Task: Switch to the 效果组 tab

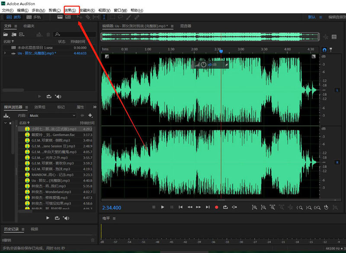Action: 40,107
